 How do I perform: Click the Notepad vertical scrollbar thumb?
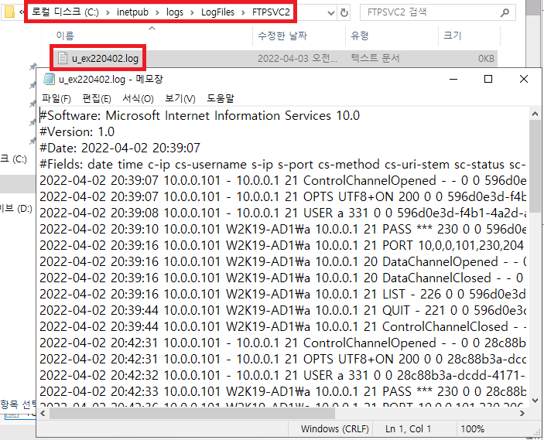pos(535,167)
